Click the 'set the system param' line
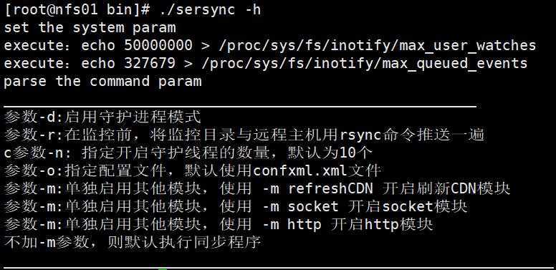 (90, 28)
